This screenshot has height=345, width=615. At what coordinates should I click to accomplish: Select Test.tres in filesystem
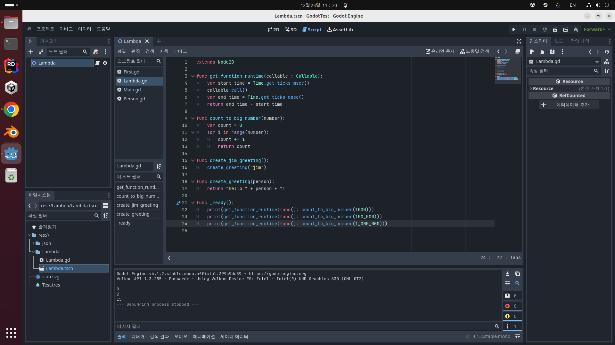[51, 285]
